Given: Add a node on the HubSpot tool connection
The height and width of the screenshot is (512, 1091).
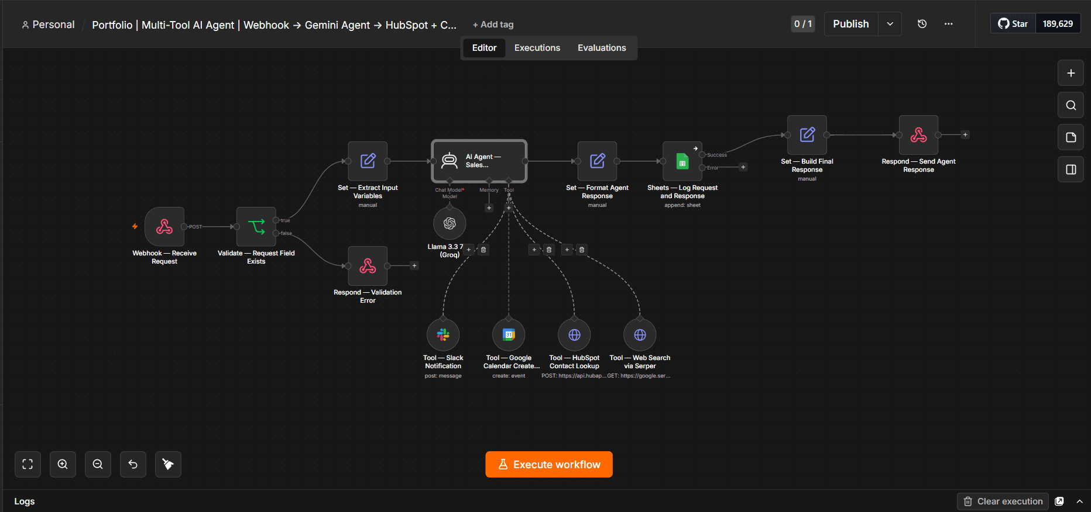Looking at the screenshot, I should (534, 250).
